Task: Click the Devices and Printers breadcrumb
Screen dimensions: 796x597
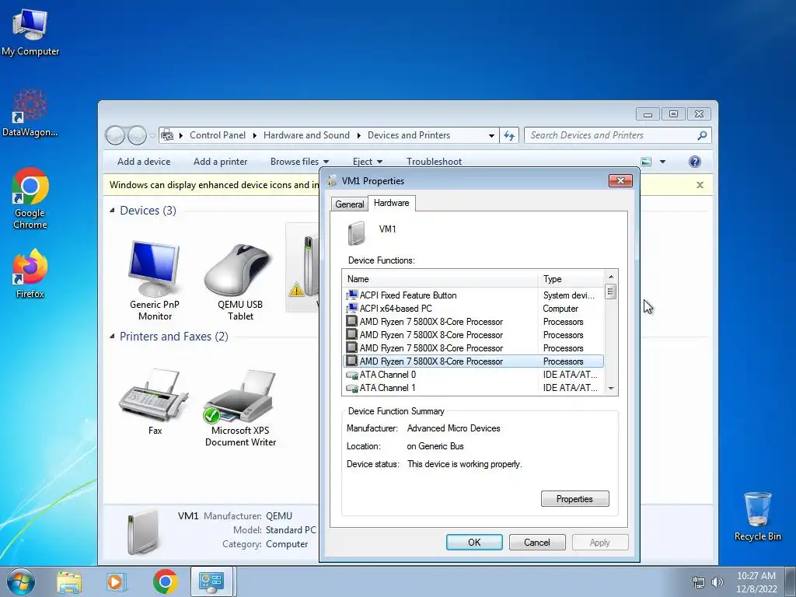Action: tap(409, 135)
